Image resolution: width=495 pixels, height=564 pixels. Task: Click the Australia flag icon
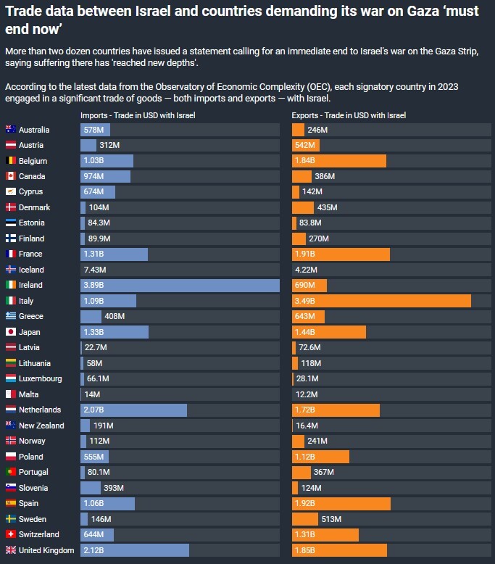pyautogui.click(x=10, y=130)
